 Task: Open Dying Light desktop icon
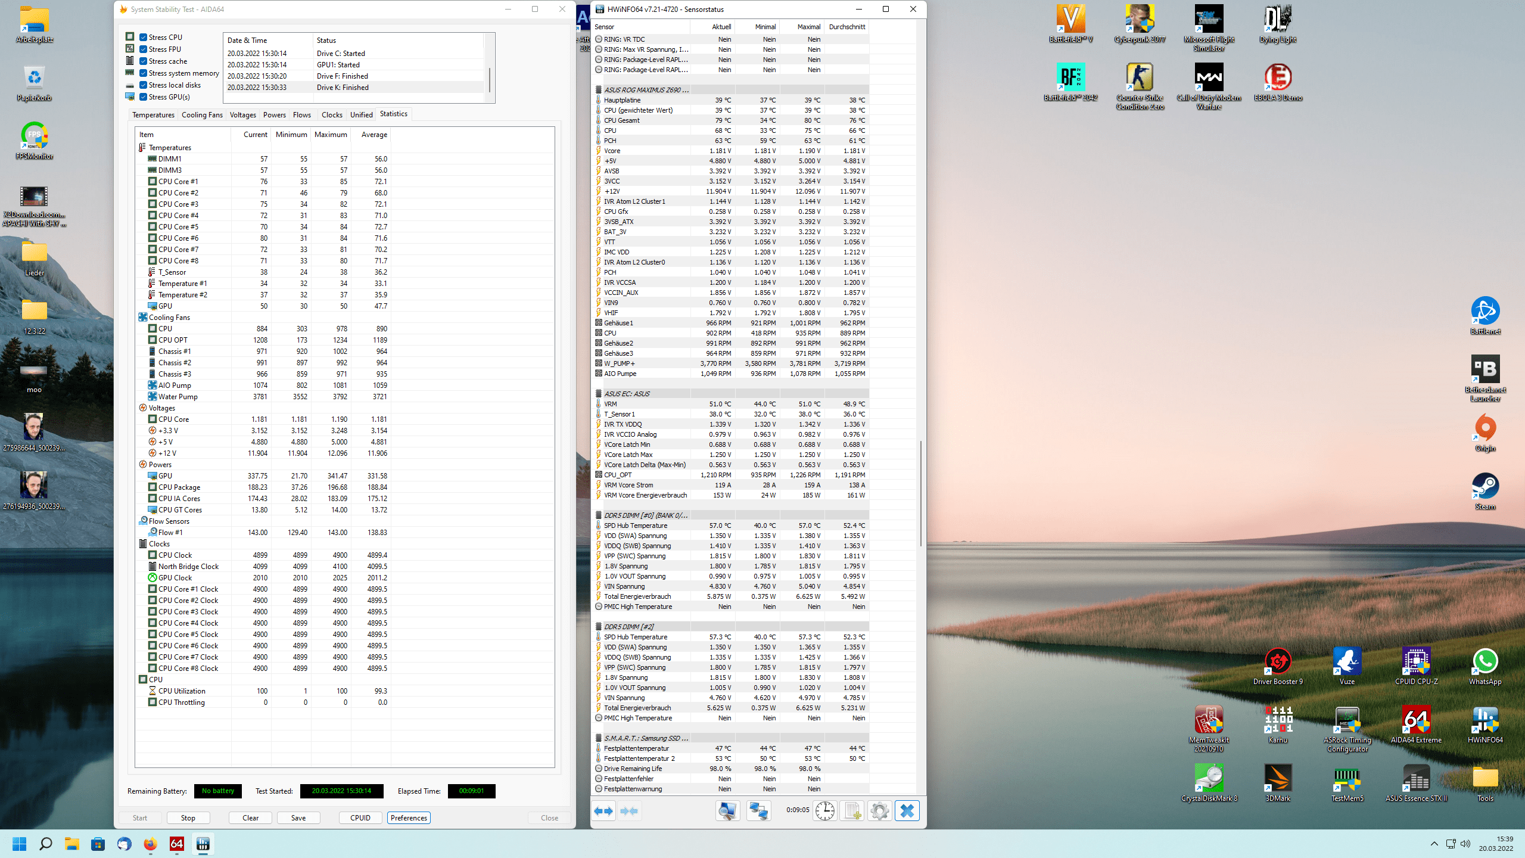pyautogui.click(x=1278, y=24)
